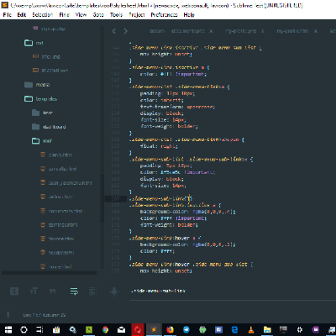Open the clients.html file in sidebar

(60, 155)
